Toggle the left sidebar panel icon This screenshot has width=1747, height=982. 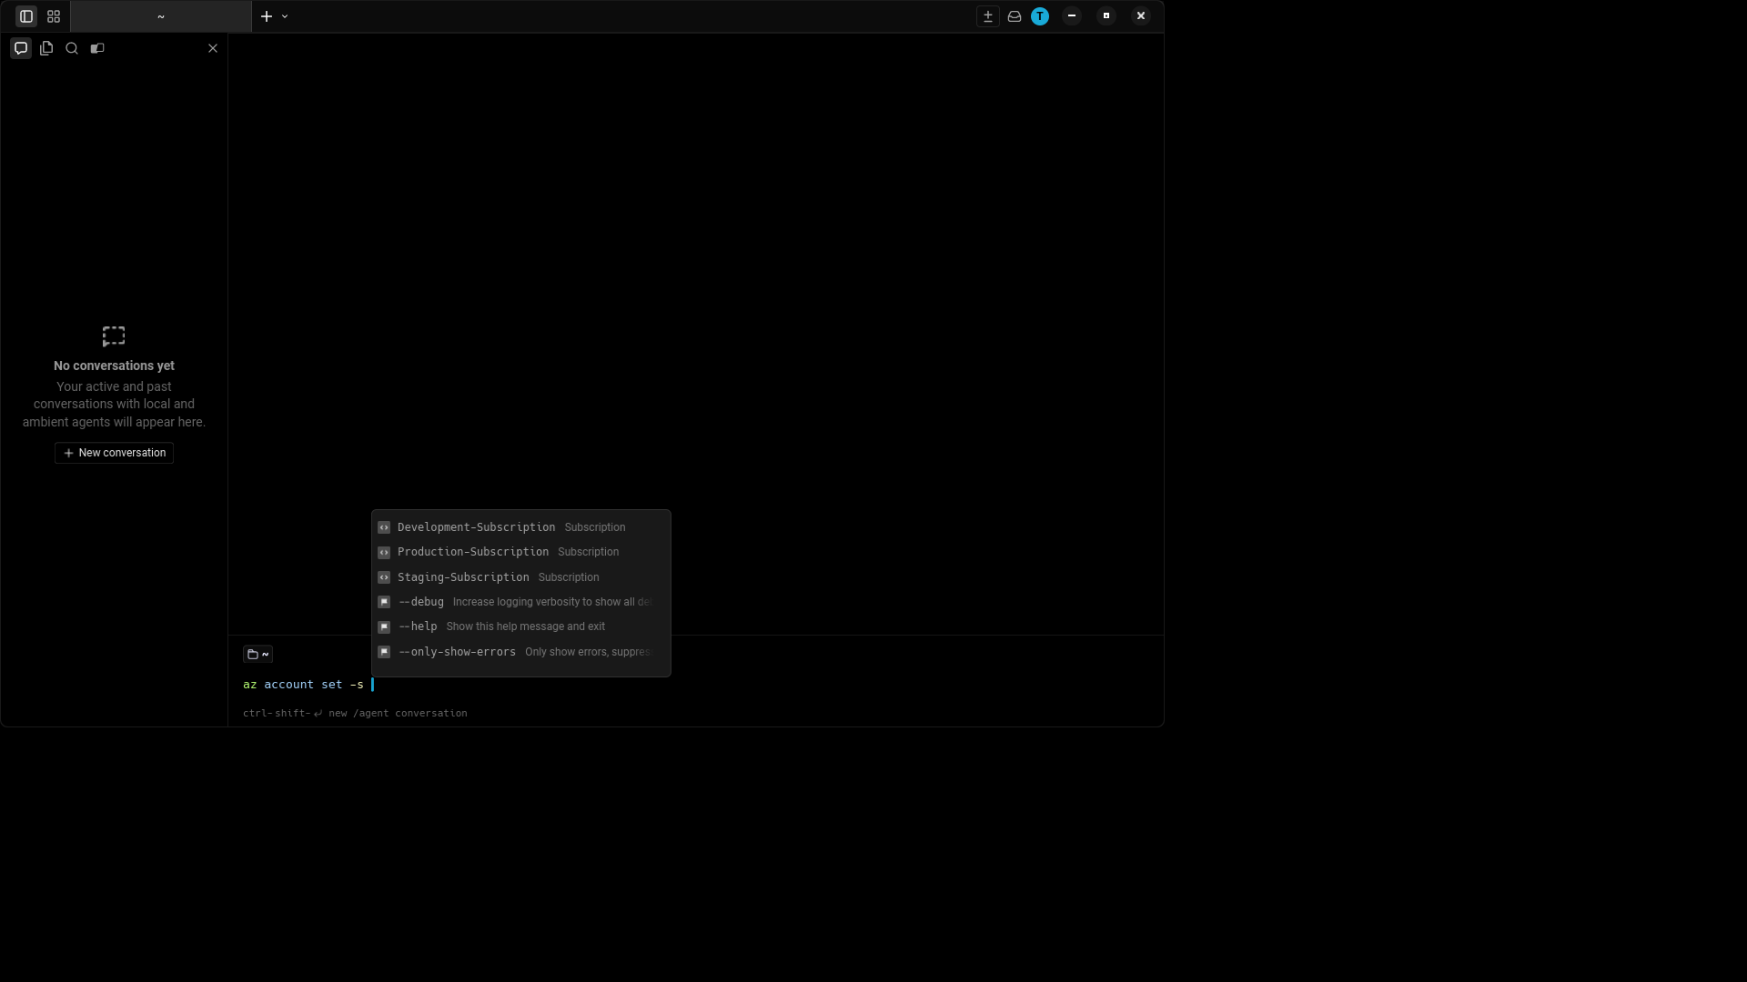(x=26, y=16)
